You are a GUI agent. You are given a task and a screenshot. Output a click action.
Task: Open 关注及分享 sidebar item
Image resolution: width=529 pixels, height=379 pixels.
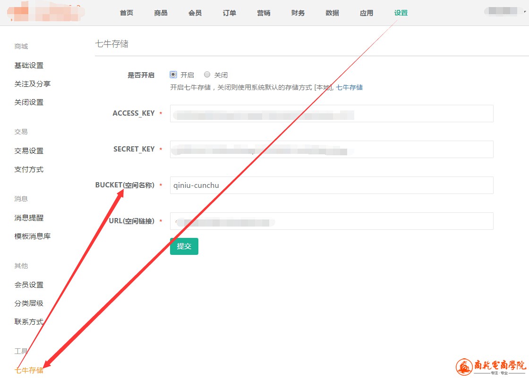click(33, 84)
